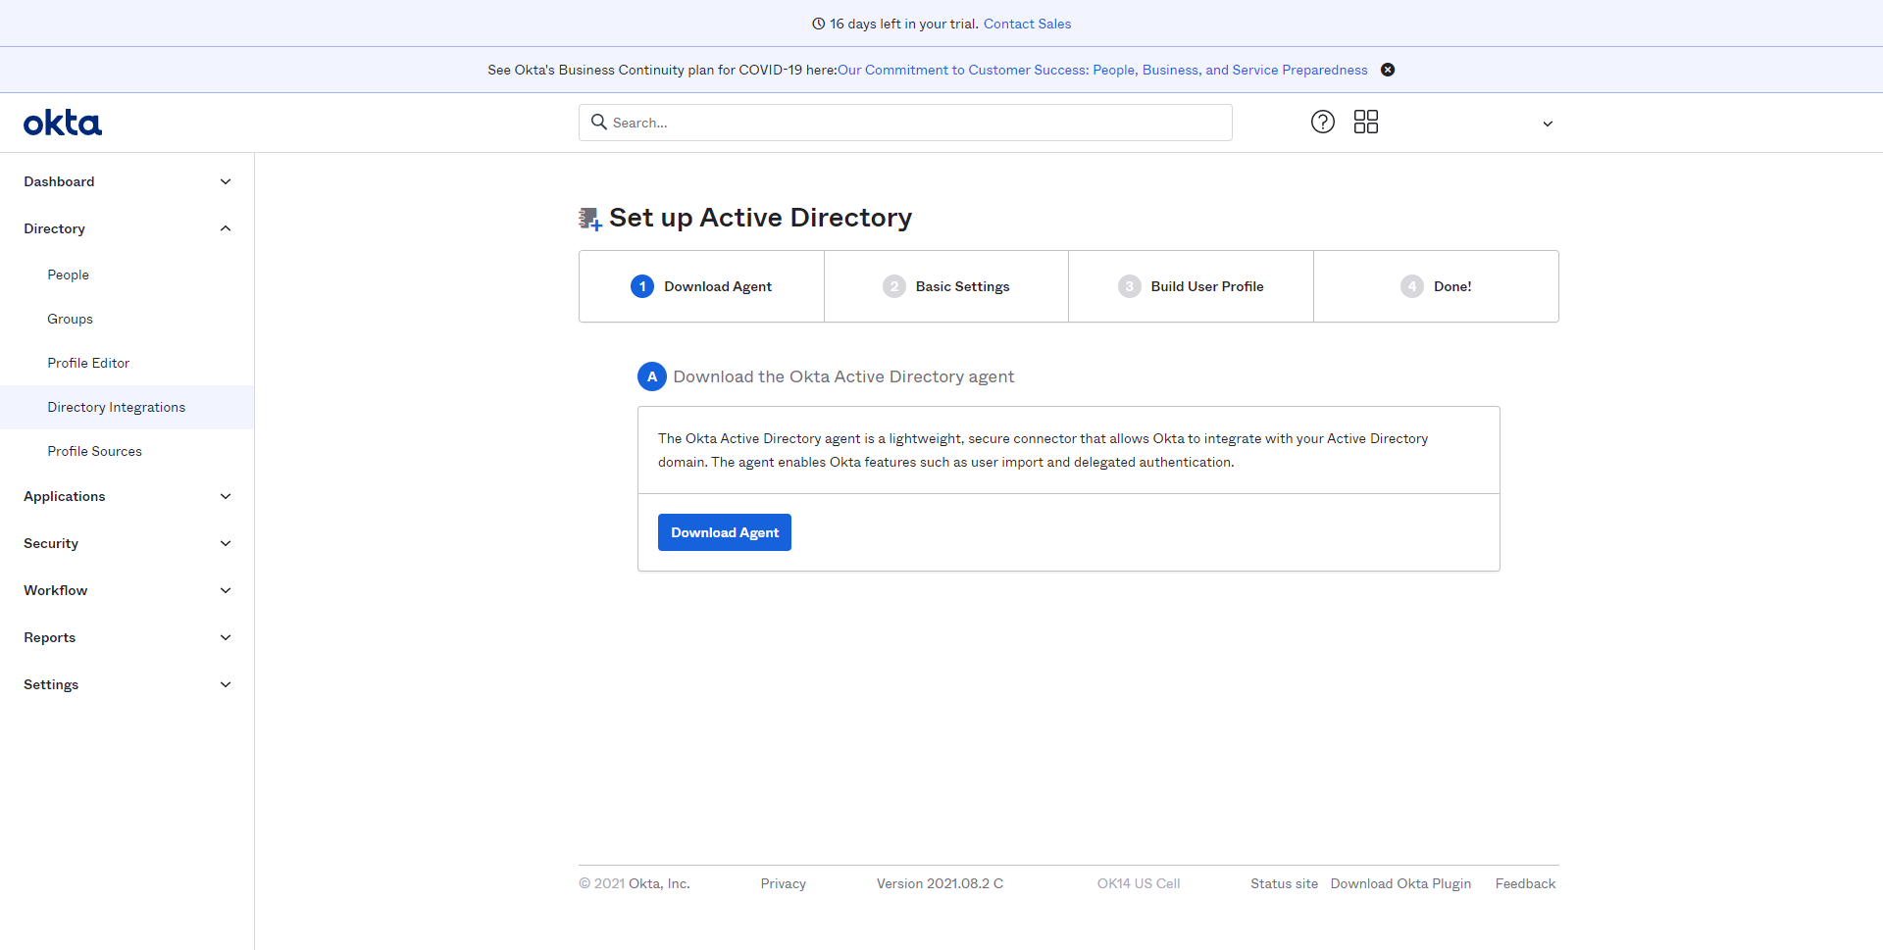
Task: Click the "16 days left in your trial" text
Action: coord(903,24)
